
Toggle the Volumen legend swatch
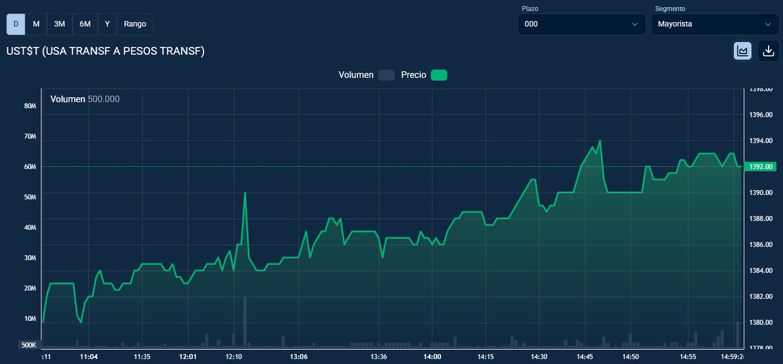387,75
